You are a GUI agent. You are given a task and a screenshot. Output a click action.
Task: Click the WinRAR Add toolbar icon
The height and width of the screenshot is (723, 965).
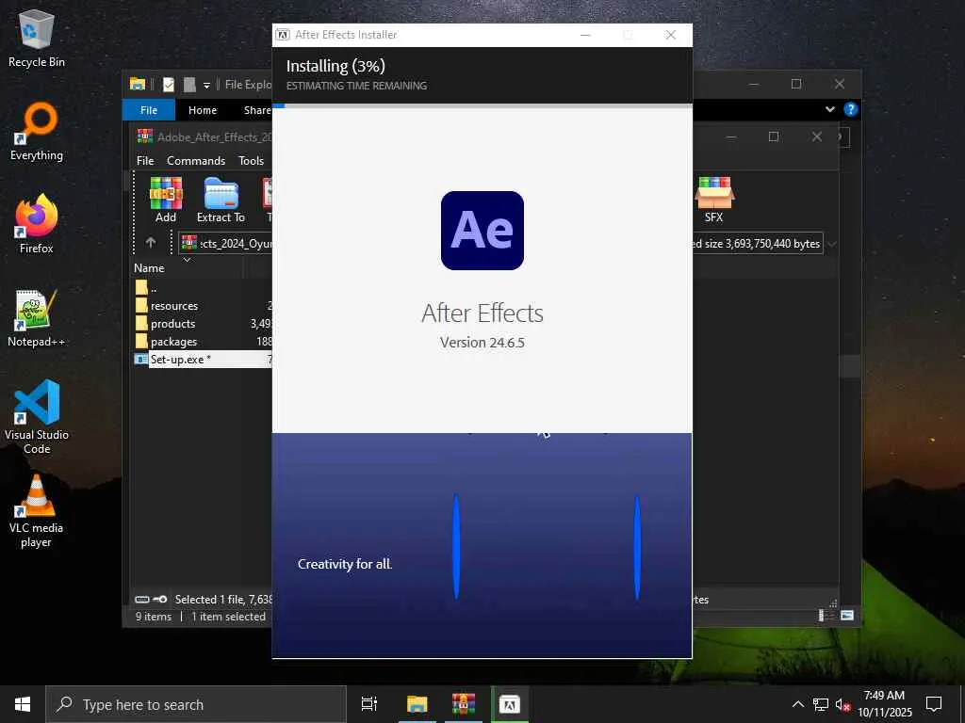[x=166, y=201]
